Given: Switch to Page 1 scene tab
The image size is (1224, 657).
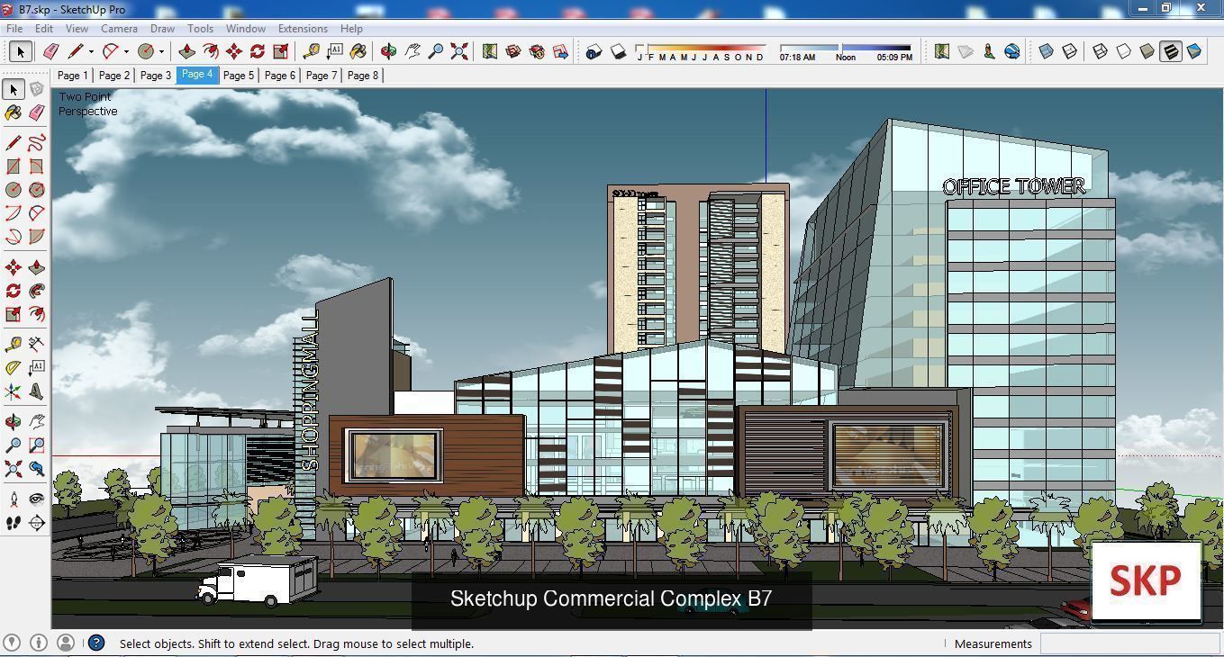Looking at the screenshot, I should (x=72, y=76).
